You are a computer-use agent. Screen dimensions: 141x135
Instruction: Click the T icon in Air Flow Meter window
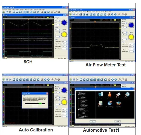click(87, 14)
